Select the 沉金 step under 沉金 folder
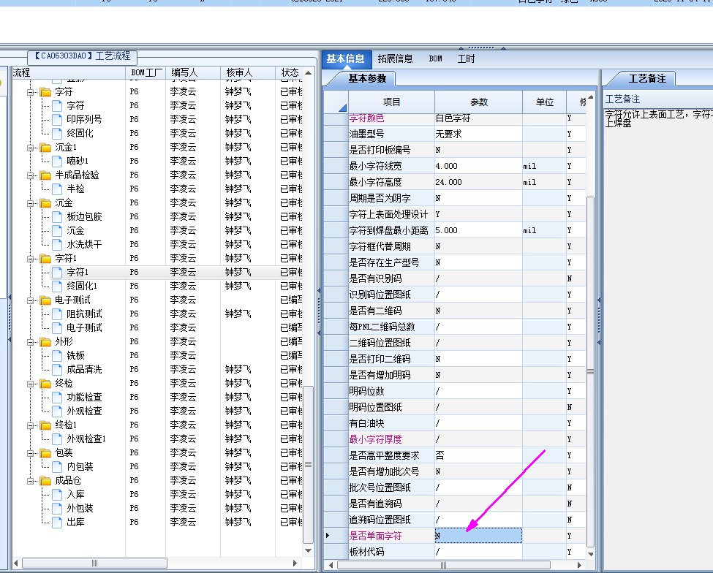Viewport: 713px width, 573px height. [x=75, y=230]
